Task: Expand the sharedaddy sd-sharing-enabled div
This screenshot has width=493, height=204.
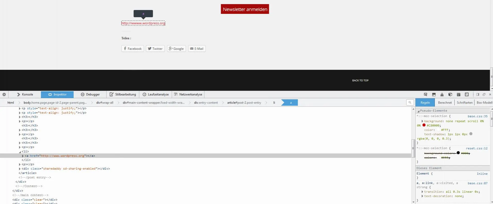Action: [20, 169]
